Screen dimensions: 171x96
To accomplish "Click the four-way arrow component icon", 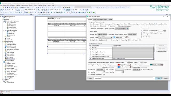I will (58, 13).
